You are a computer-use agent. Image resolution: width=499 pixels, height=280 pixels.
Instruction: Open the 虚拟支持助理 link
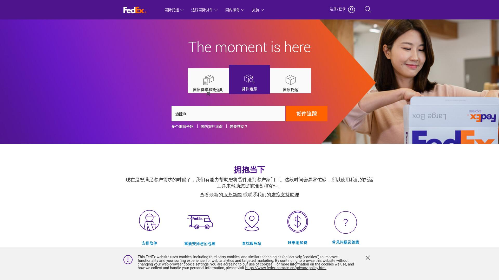(285, 195)
